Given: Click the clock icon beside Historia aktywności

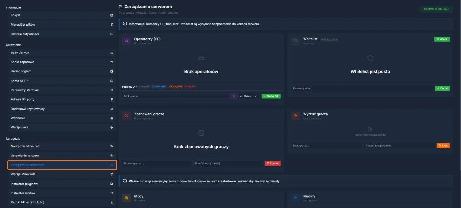Looking at the screenshot, I should coord(112,34).
